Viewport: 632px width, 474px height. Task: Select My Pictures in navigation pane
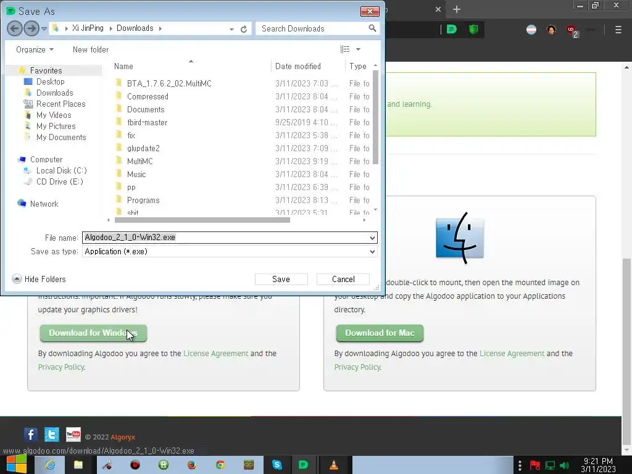(56, 126)
